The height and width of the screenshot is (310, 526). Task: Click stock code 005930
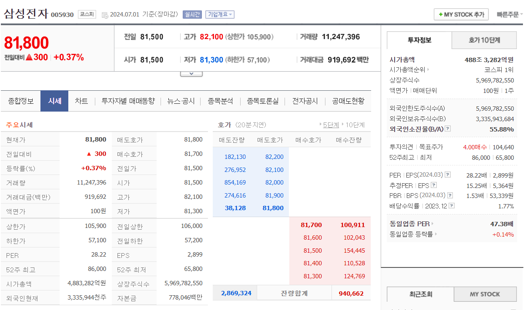click(62, 15)
